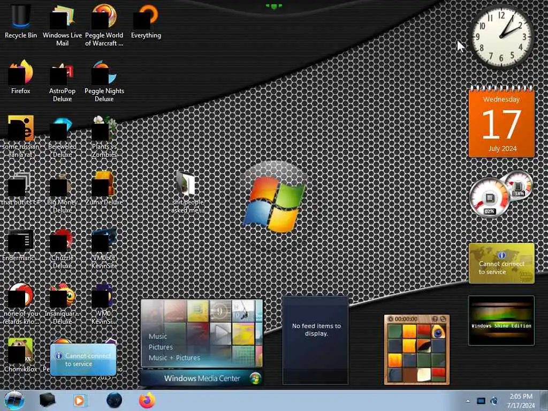Click the monitor icon in system tray

pyautogui.click(x=481, y=401)
